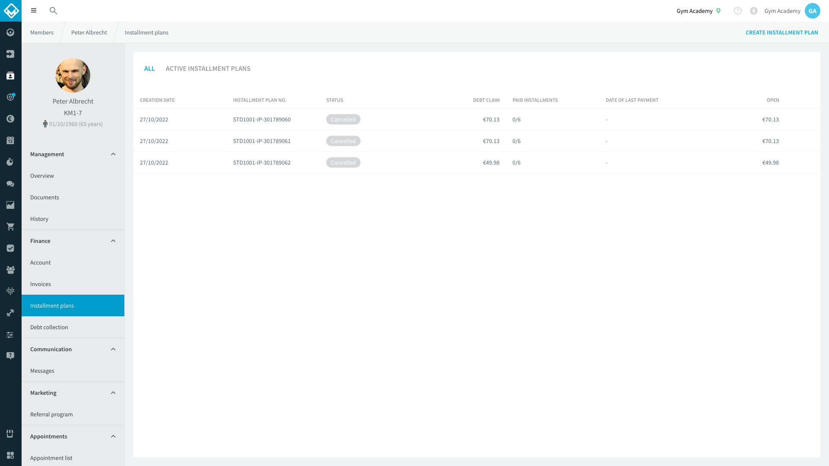Go to the Peter Albrecht breadcrumb
Image resolution: width=829 pixels, height=466 pixels.
[89, 32]
